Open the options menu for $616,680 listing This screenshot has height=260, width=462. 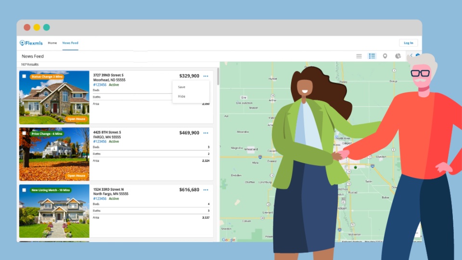click(x=205, y=190)
